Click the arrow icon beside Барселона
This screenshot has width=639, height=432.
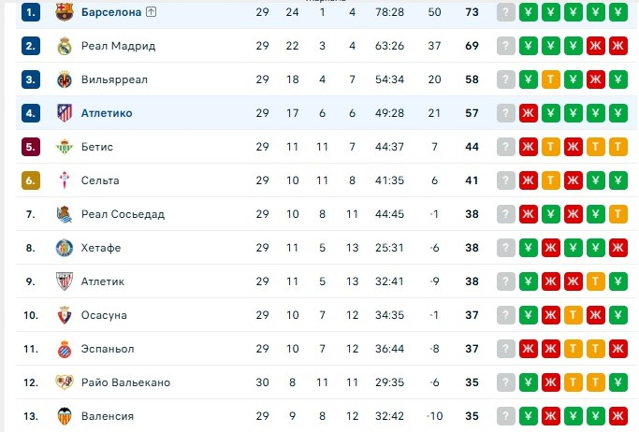pos(151,12)
